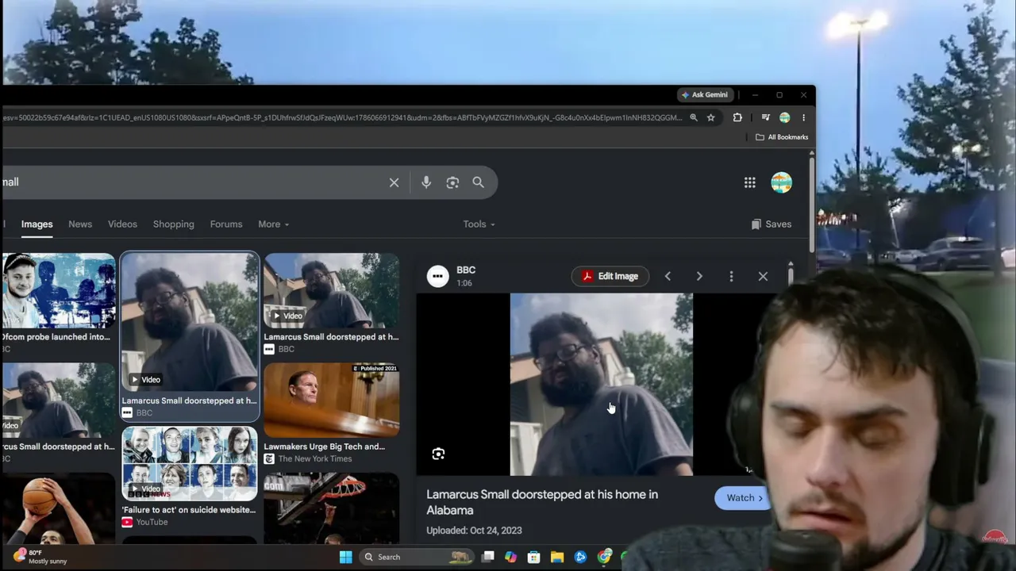Open more options in image preview panel

[x=731, y=276]
